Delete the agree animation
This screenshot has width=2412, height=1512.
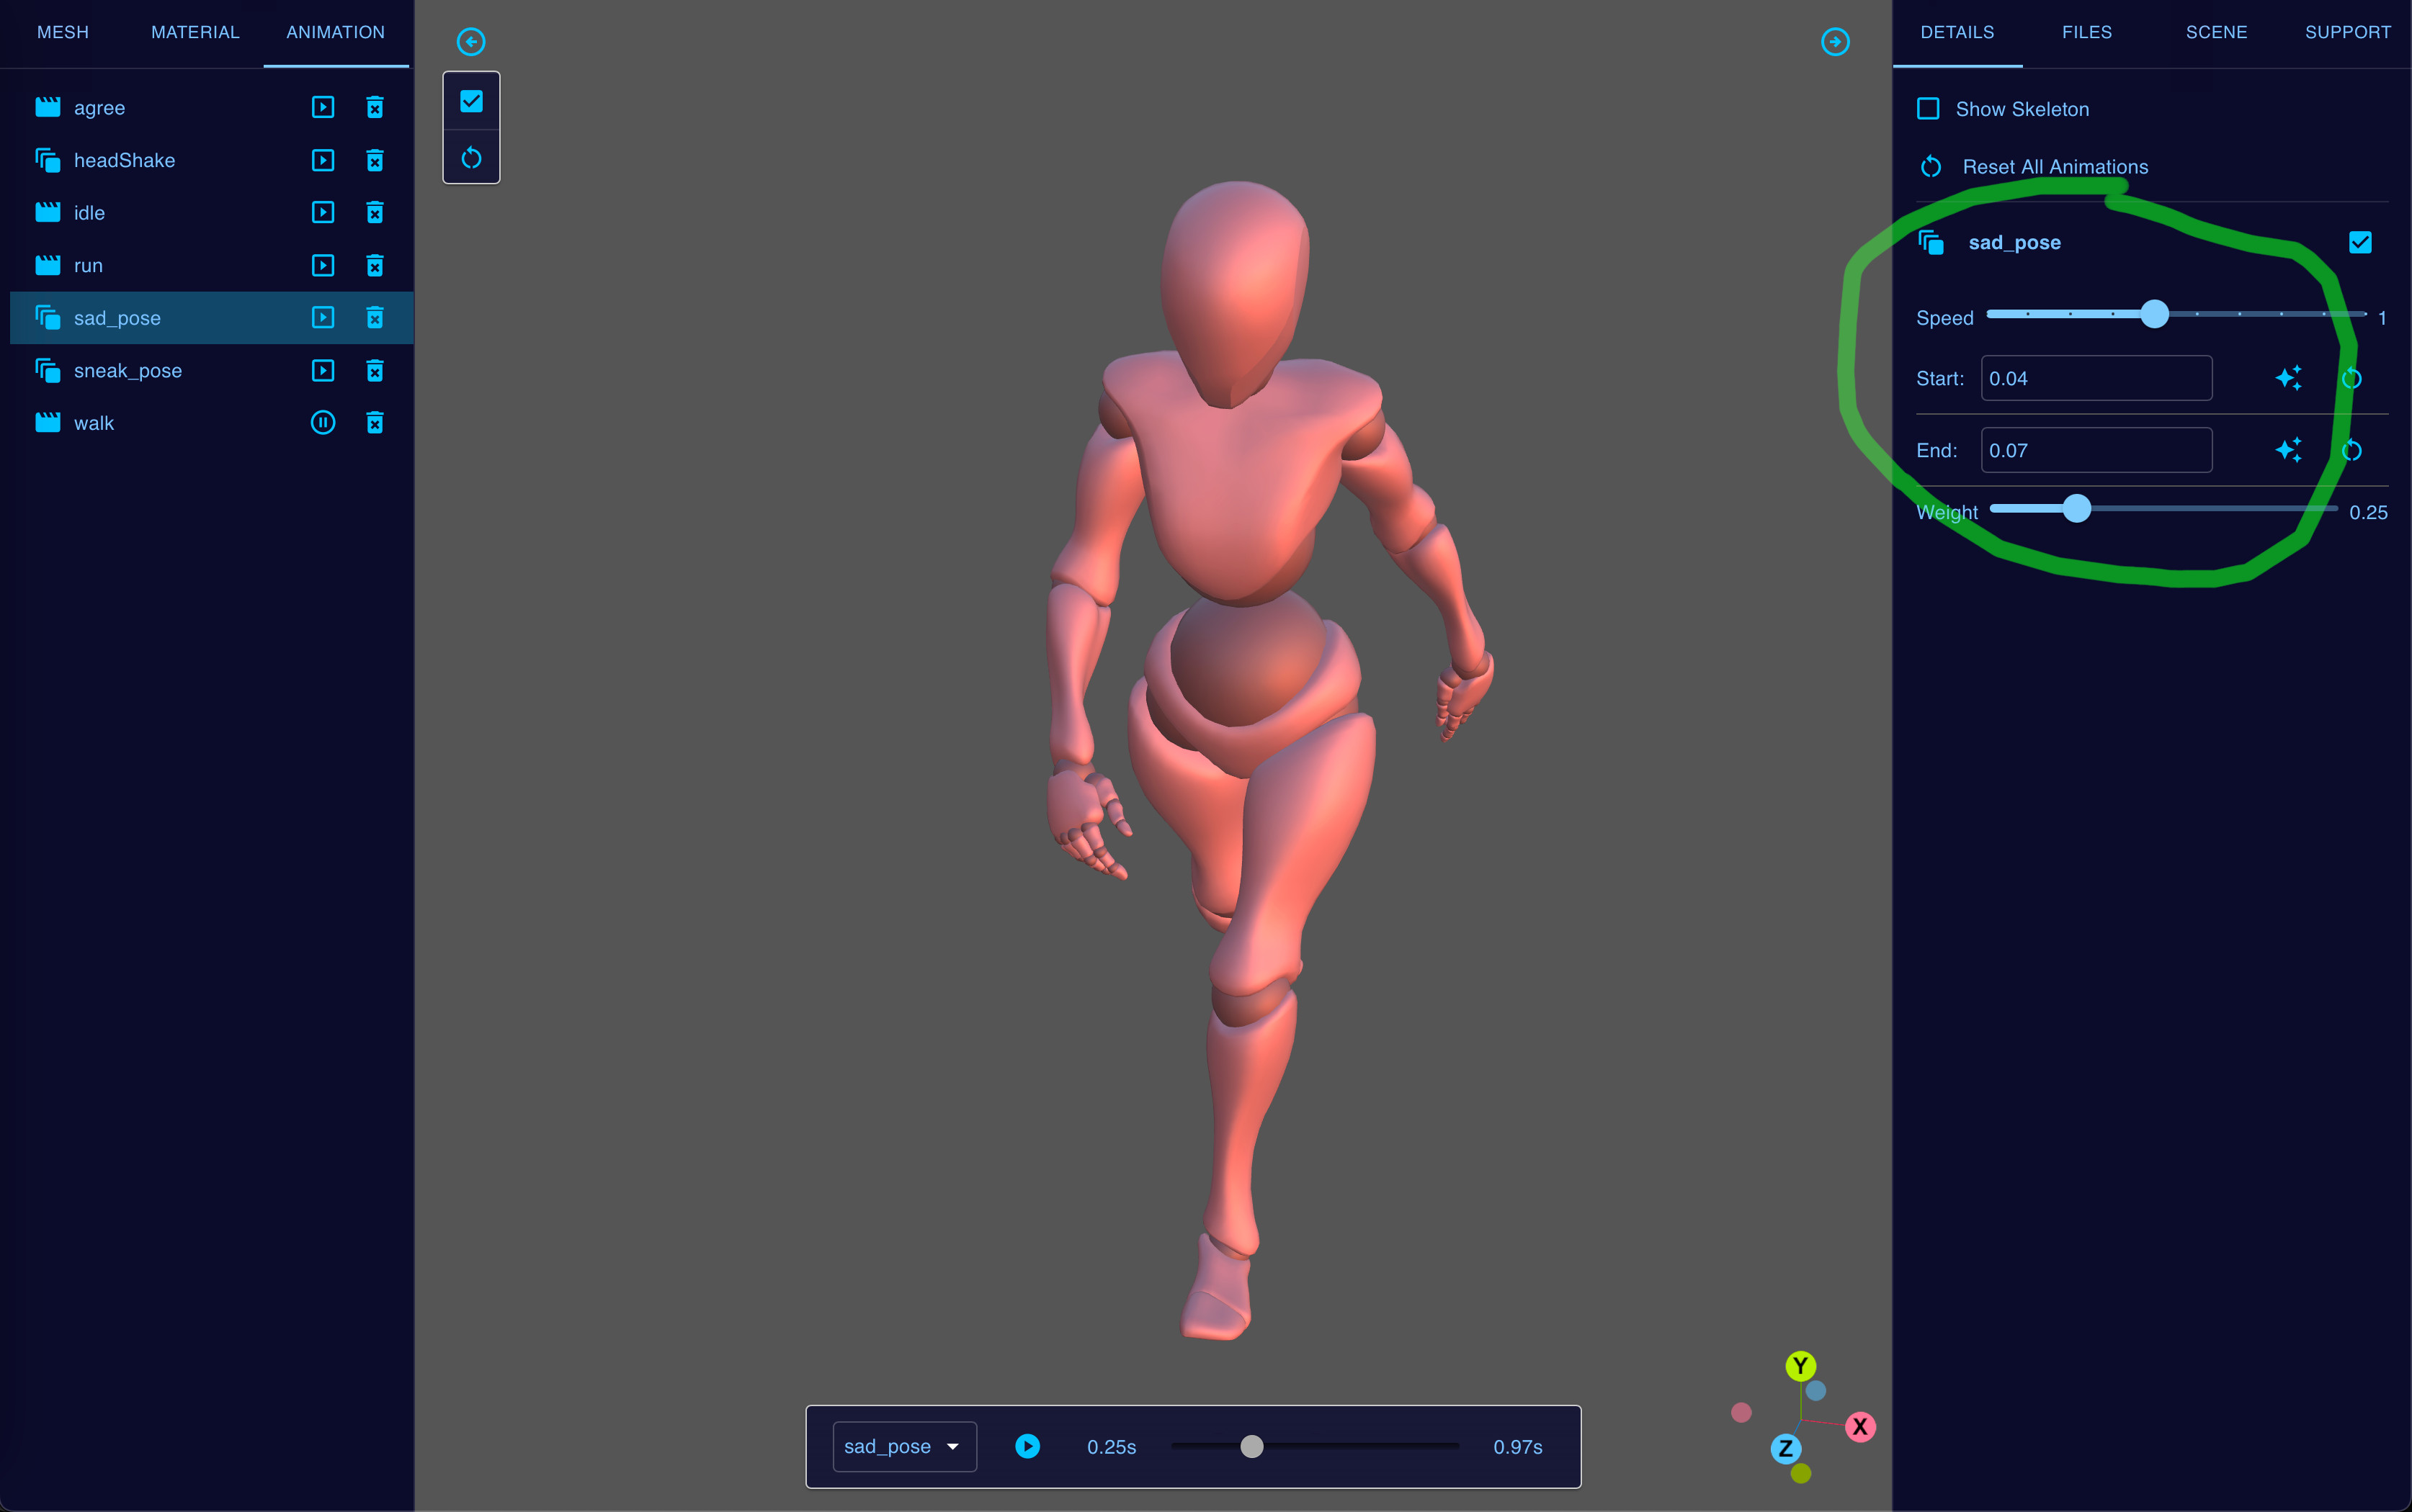[x=374, y=107]
